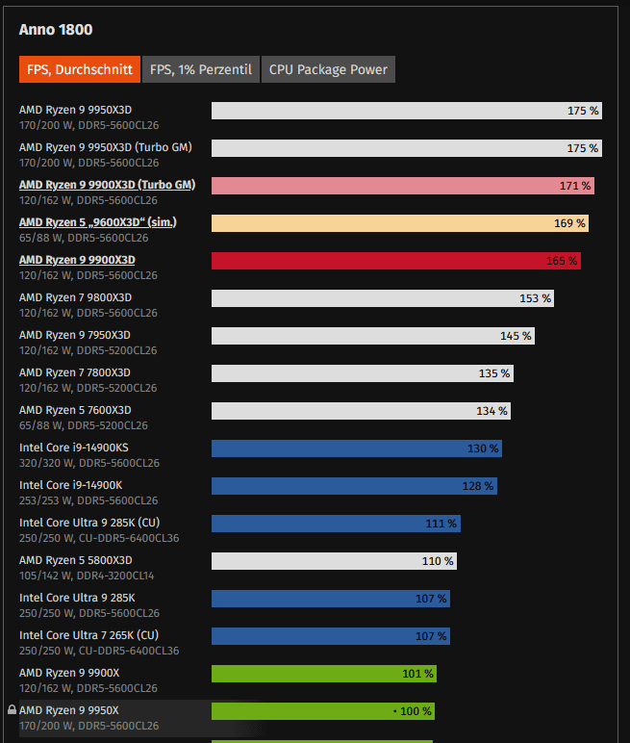The height and width of the screenshot is (743, 630).
Task: Click the AMD Ryzen 5 5800X3D label
Action: pos(76,560)
